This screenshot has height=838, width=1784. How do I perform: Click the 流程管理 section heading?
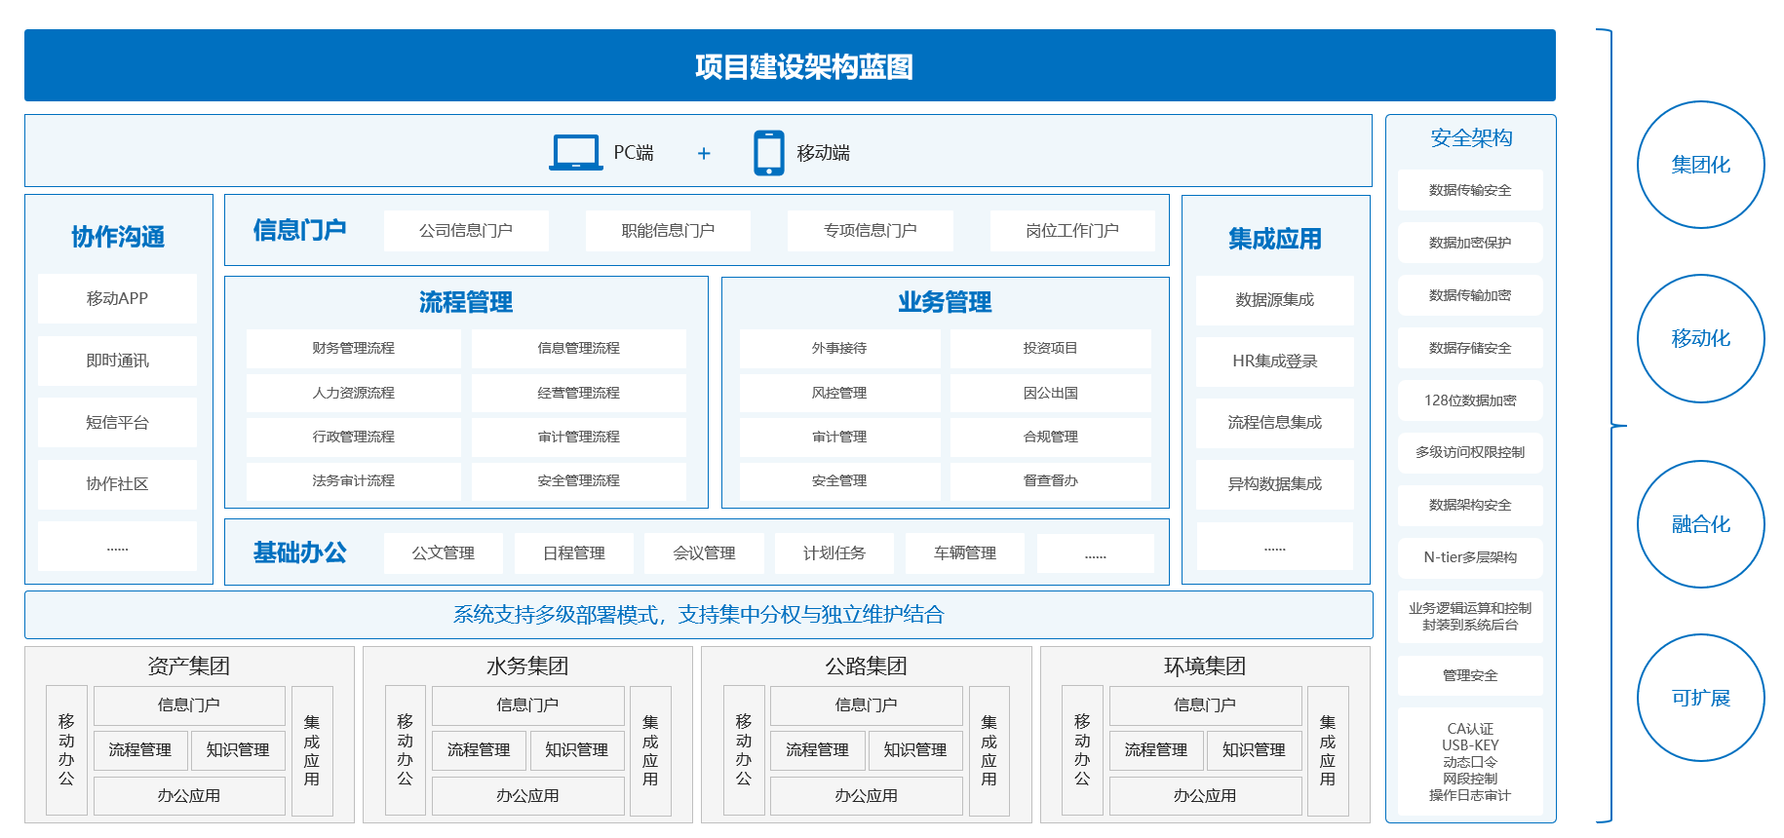click(x=466, y=302)
